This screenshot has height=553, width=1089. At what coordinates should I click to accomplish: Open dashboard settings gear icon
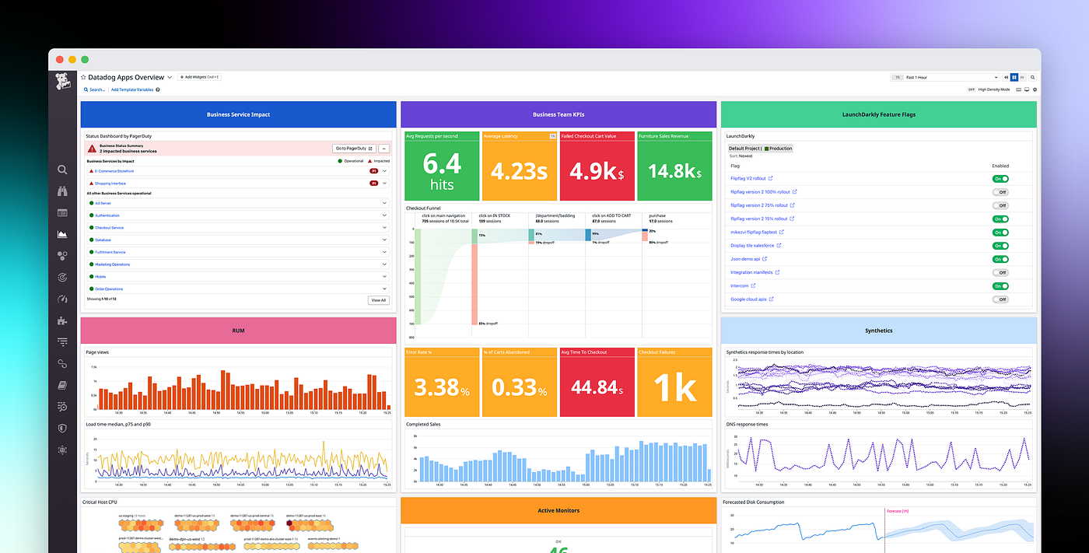point(1035,89)
